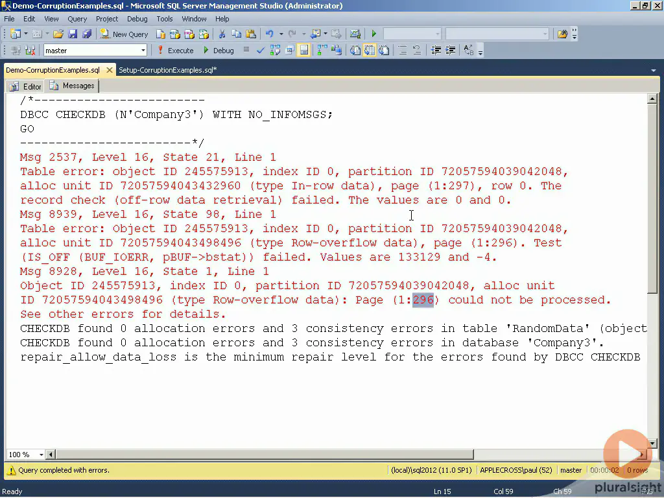Click the Navigate Backward icon
Screen dimensions: 664x498
[x=315, y=34]
